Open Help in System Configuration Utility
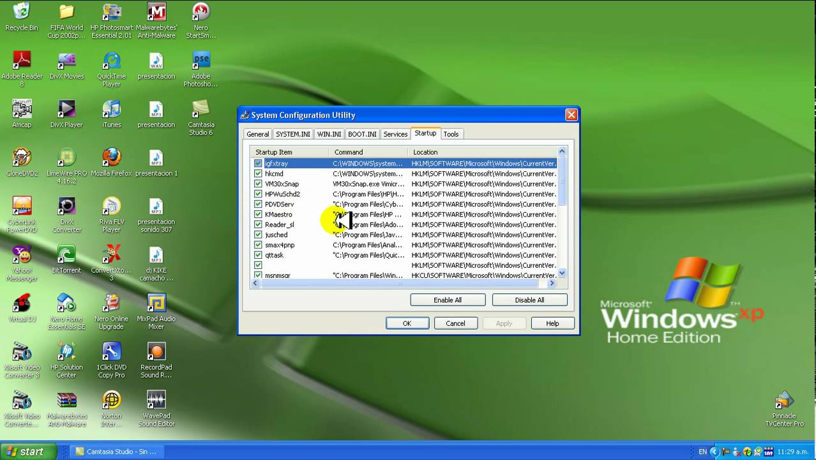This screenshot has width=816, height=460. click(552, 323)
